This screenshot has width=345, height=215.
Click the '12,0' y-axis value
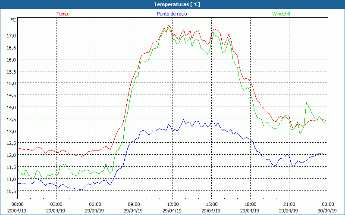pos(11,155)
